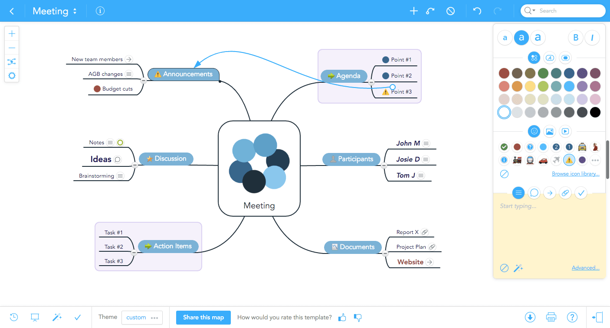Toggle italic text formatting
This screenshot has width=610, height=328.
click(592, 38)
